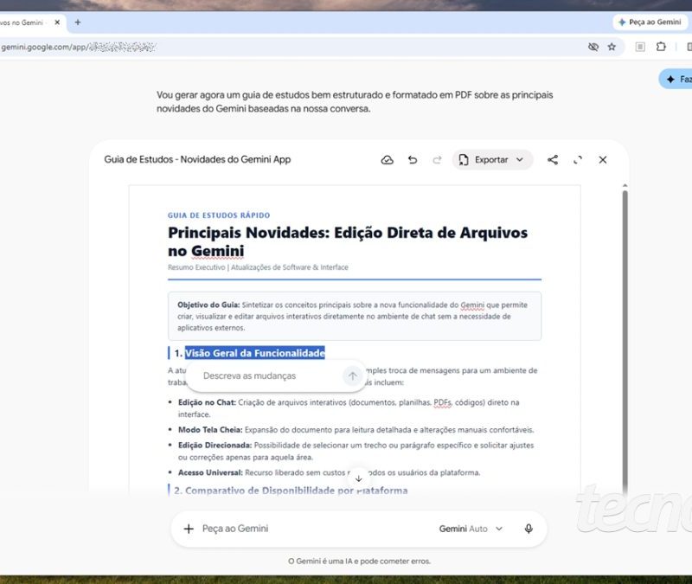Click the Objetivo do Guia text box
The image size is (692, 584).
pos(355,316)
